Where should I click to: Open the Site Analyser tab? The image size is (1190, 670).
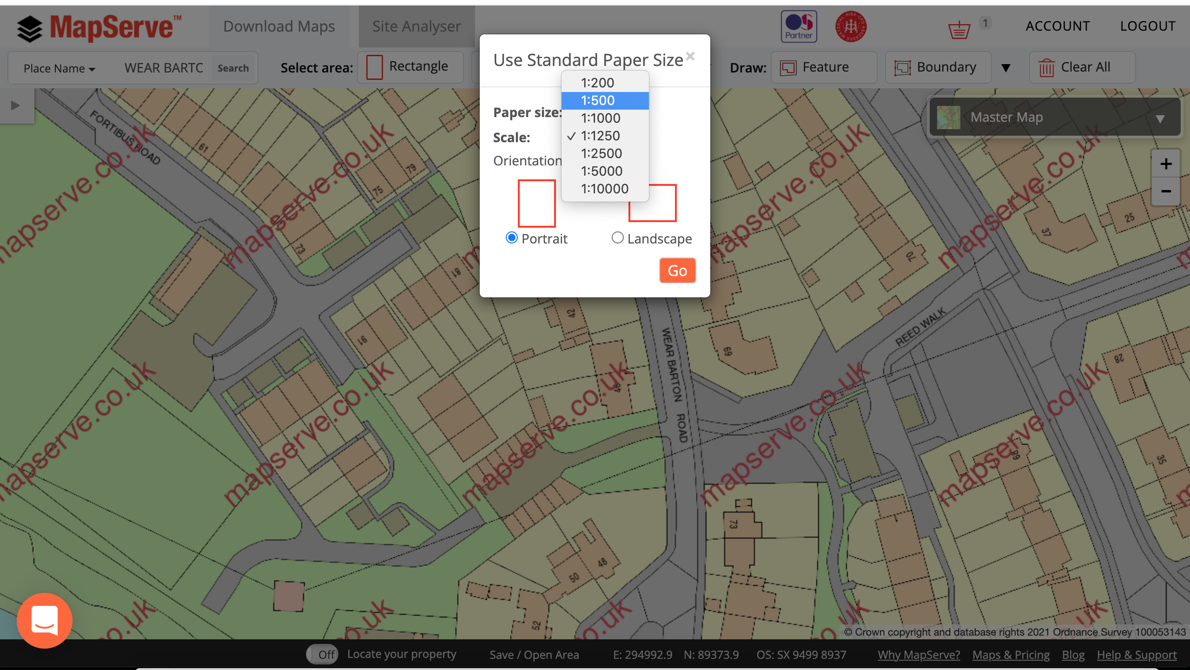pos(417,26)
